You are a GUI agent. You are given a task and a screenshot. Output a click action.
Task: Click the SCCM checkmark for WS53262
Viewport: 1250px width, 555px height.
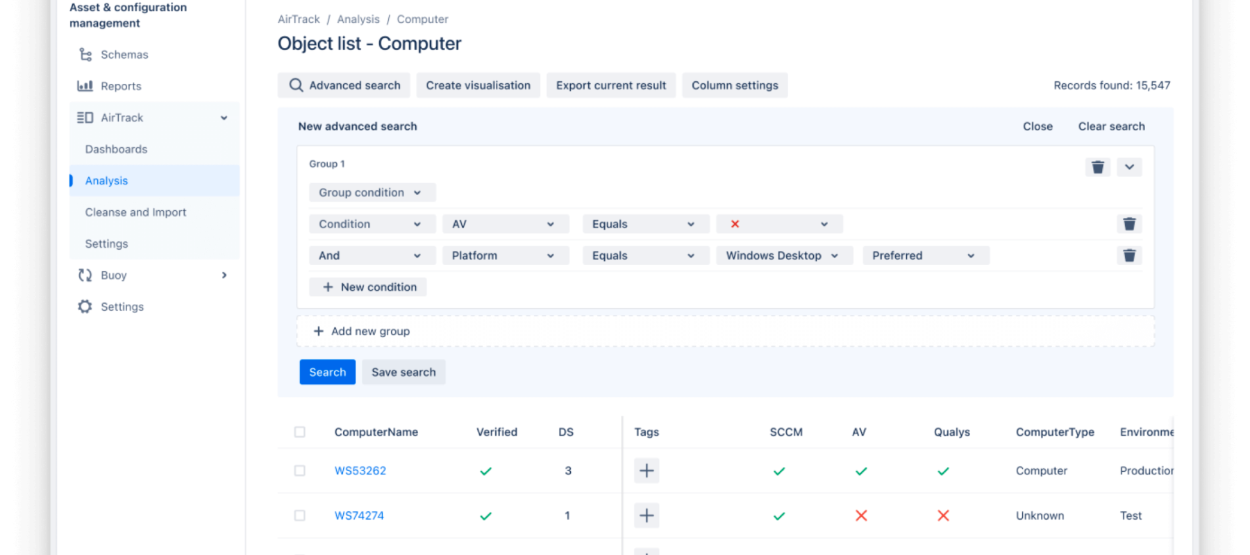tap(779, 471)
